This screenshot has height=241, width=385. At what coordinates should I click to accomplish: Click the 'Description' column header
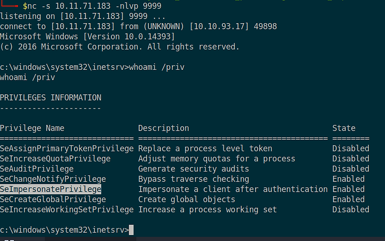coord(164,128)
